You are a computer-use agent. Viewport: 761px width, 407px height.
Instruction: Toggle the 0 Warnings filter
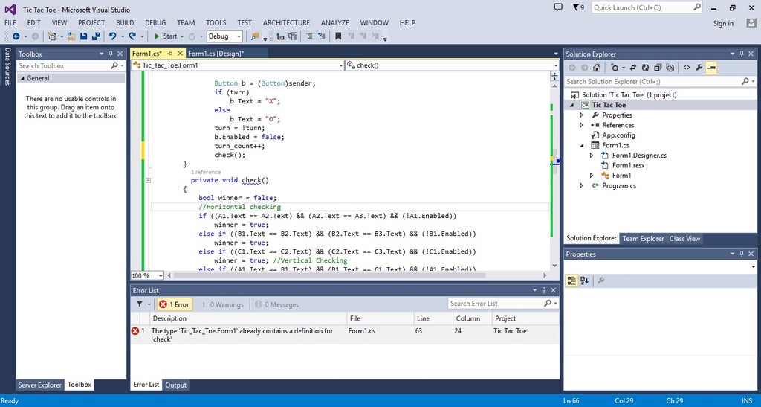tap(221, 304)
